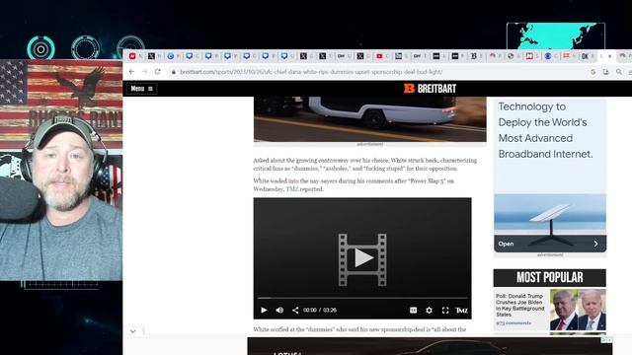The width and height of the screenshot is (632, 355).
Task: Click the zoom magnifier icon in address bar
Action: point(619,72)
